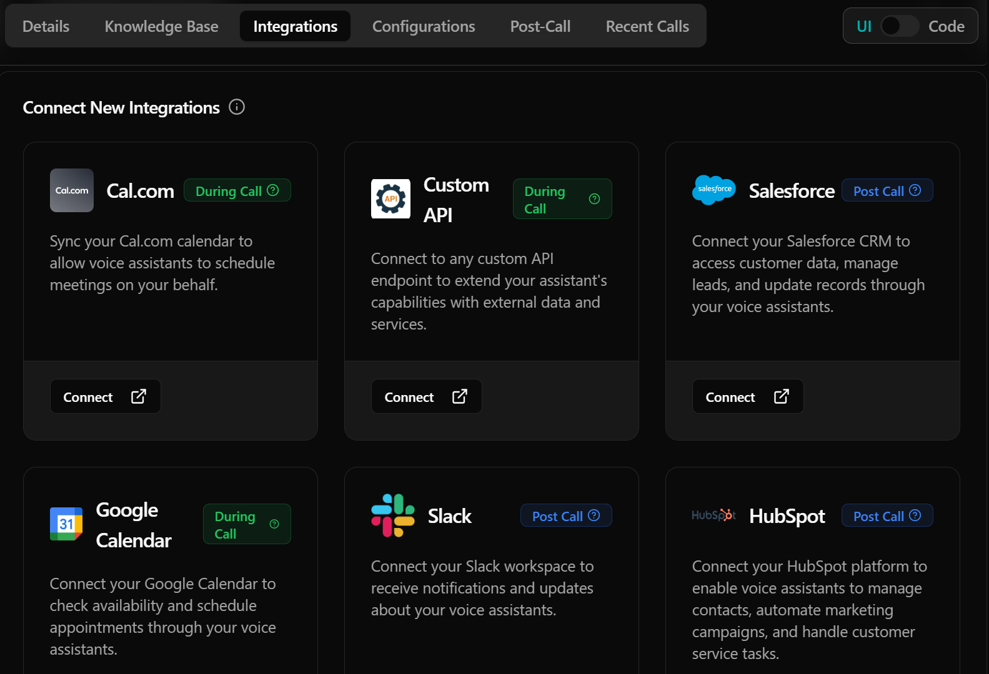The width and height of the screenshot is (989, 674).
Task: Click the Custom API gear icon
Action: pyautogui.click(x=390, y=199)
